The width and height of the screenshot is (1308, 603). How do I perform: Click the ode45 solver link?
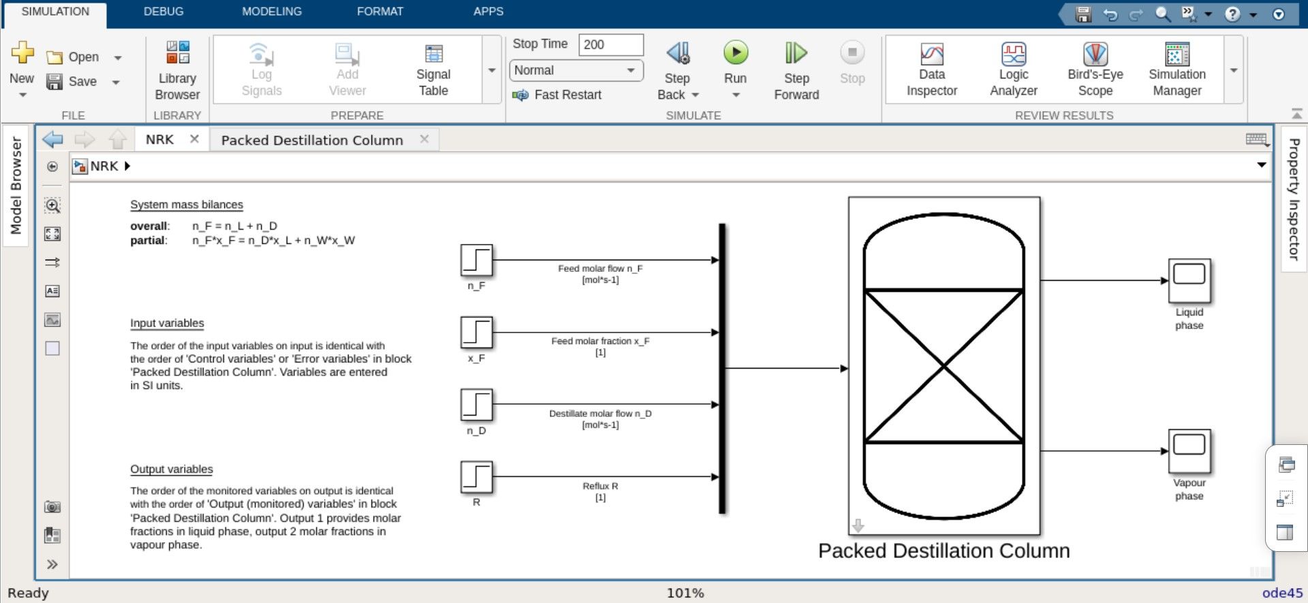click(x=1281, y=593)
